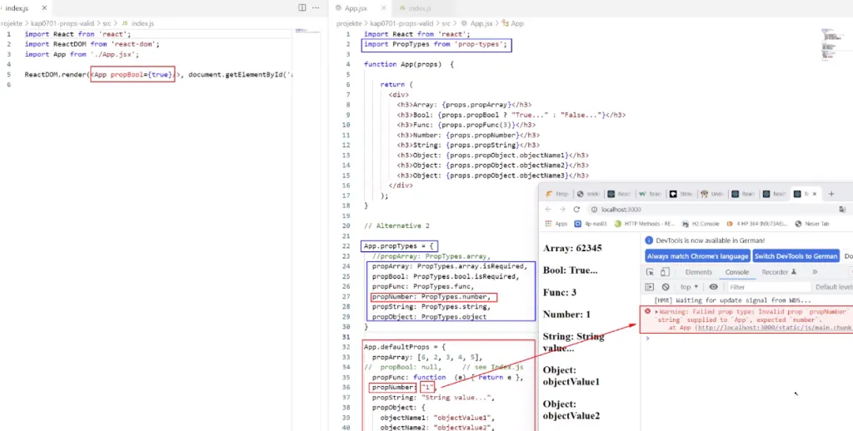Click line 22 App.propTypes declaration

click(x=399, y=246)
